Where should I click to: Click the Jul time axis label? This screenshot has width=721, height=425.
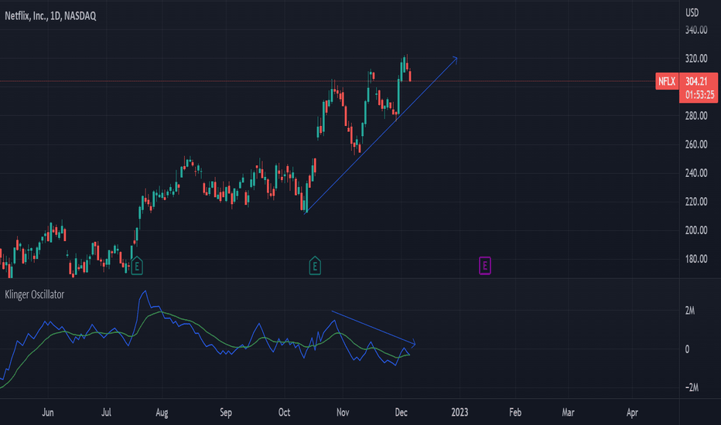coord(106,413)
